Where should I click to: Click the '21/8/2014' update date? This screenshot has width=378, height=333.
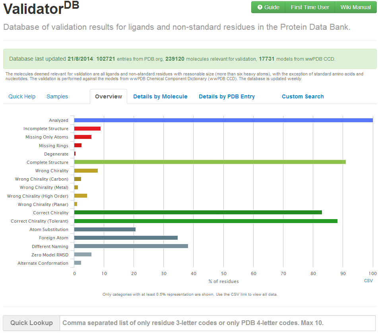[x=80, y=59]
